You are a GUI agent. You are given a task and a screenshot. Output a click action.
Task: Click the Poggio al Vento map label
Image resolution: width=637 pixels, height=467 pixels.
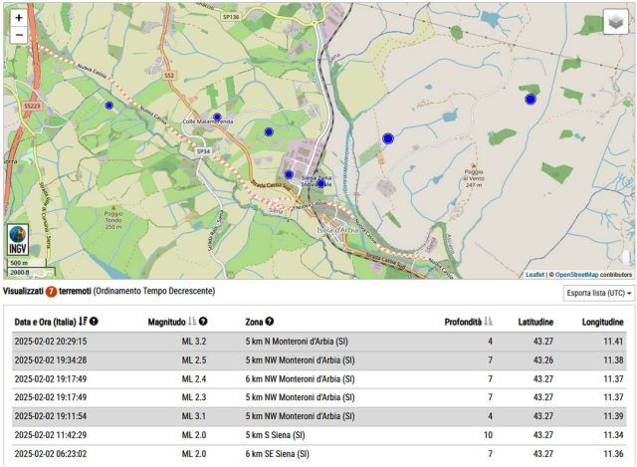coord(474,178)
